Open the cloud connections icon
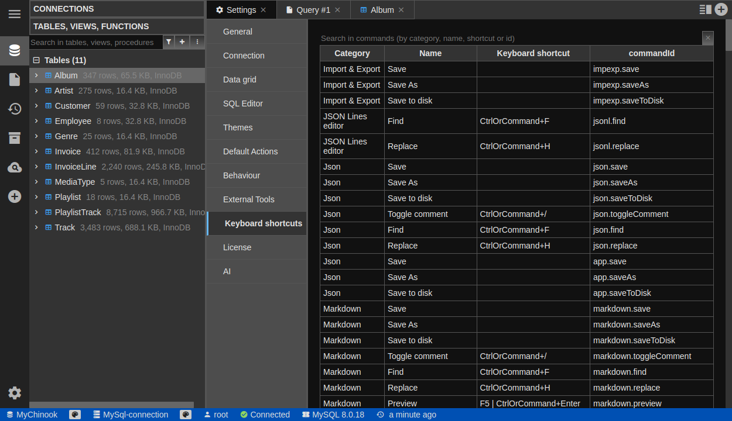Viewport: 732px width, 421px height. 15,168
